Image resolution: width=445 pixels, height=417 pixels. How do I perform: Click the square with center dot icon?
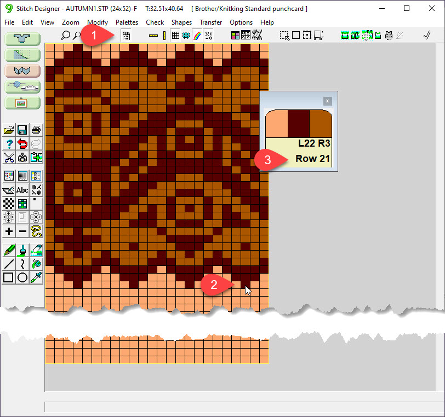click(307, 35)
